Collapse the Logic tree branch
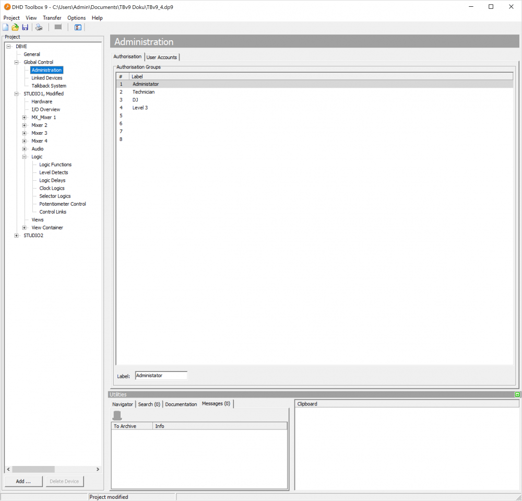The height and width of the screenshot is (501, 522). click(x=23, y=156)
